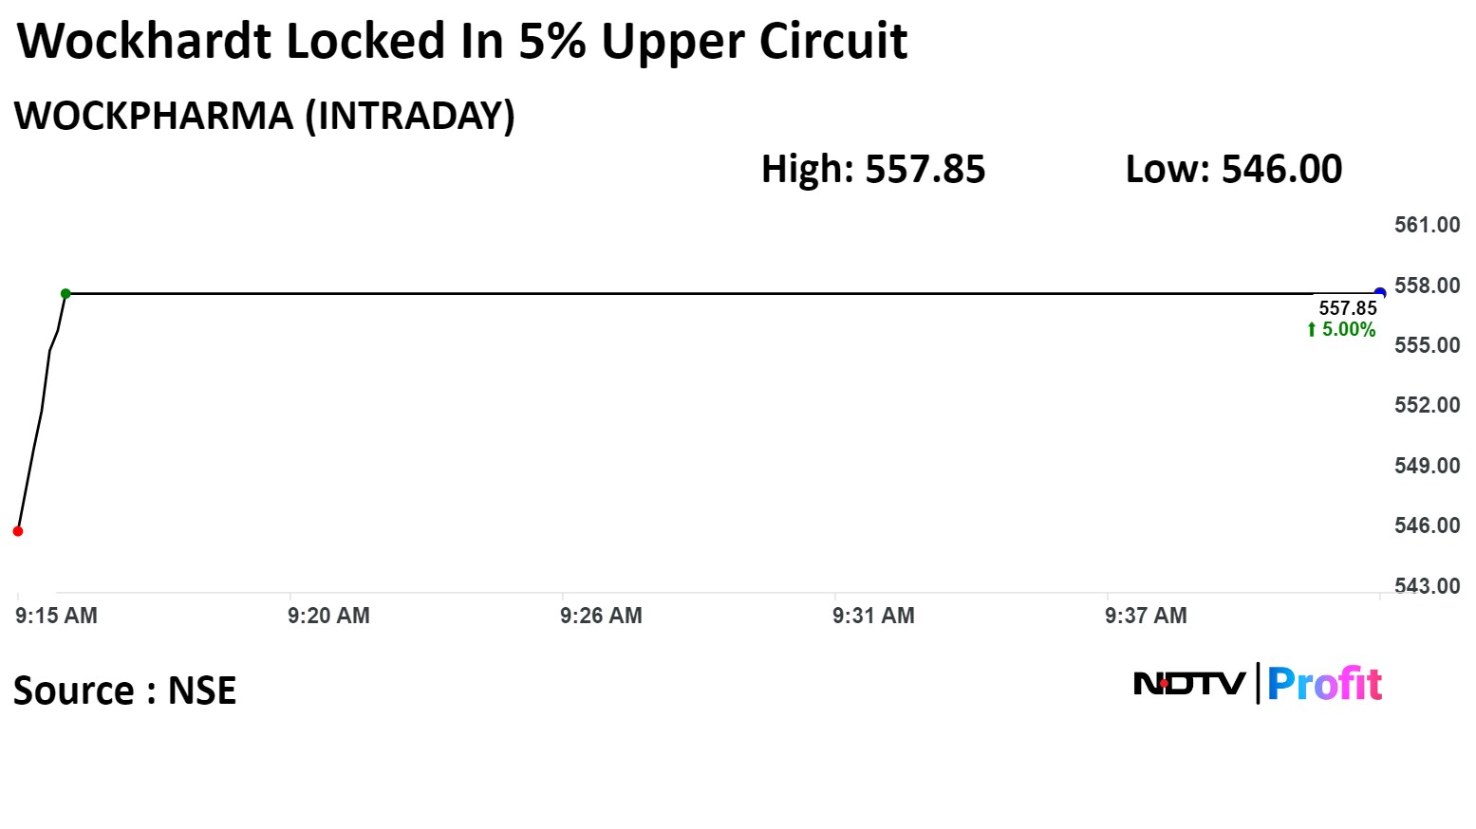1476x829 pixels.
Task: Click the blue last-price marker dot
Action: 1380,293
